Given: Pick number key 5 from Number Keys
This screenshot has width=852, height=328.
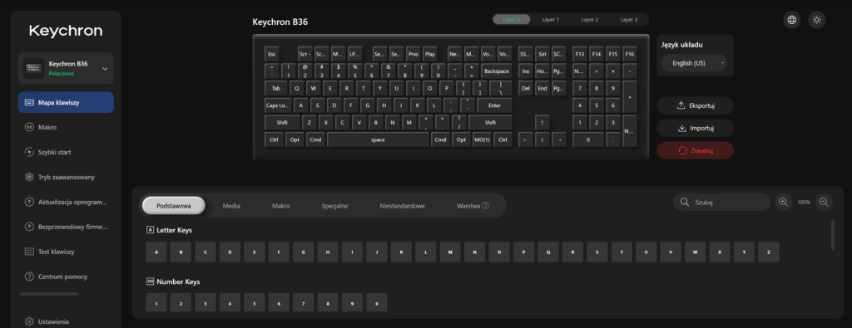Looking at the screenshot, I should tap(255, 302).
